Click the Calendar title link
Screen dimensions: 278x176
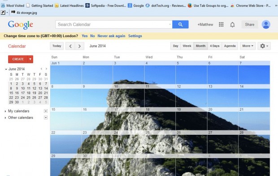point(17,46)
